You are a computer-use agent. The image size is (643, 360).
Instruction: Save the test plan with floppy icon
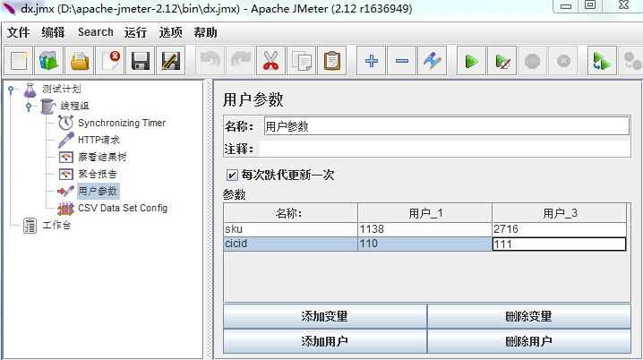[141, 61]
